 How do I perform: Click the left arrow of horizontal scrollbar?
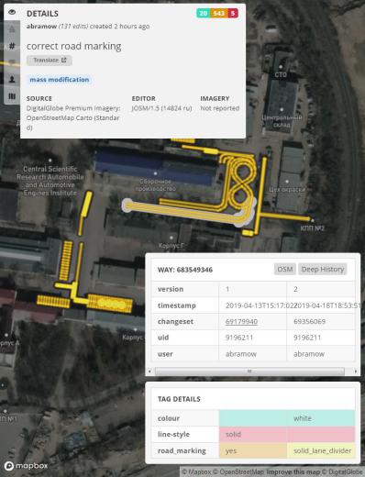tap(149, 372)
